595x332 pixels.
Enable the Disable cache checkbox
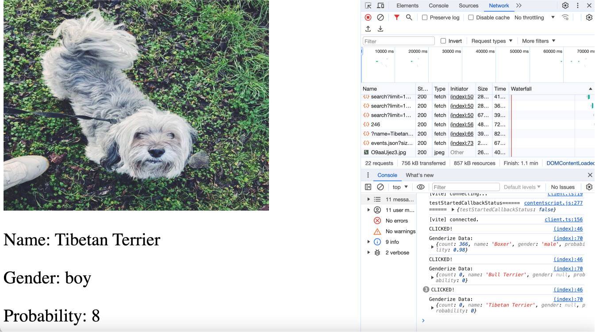(x=471, y=18)
